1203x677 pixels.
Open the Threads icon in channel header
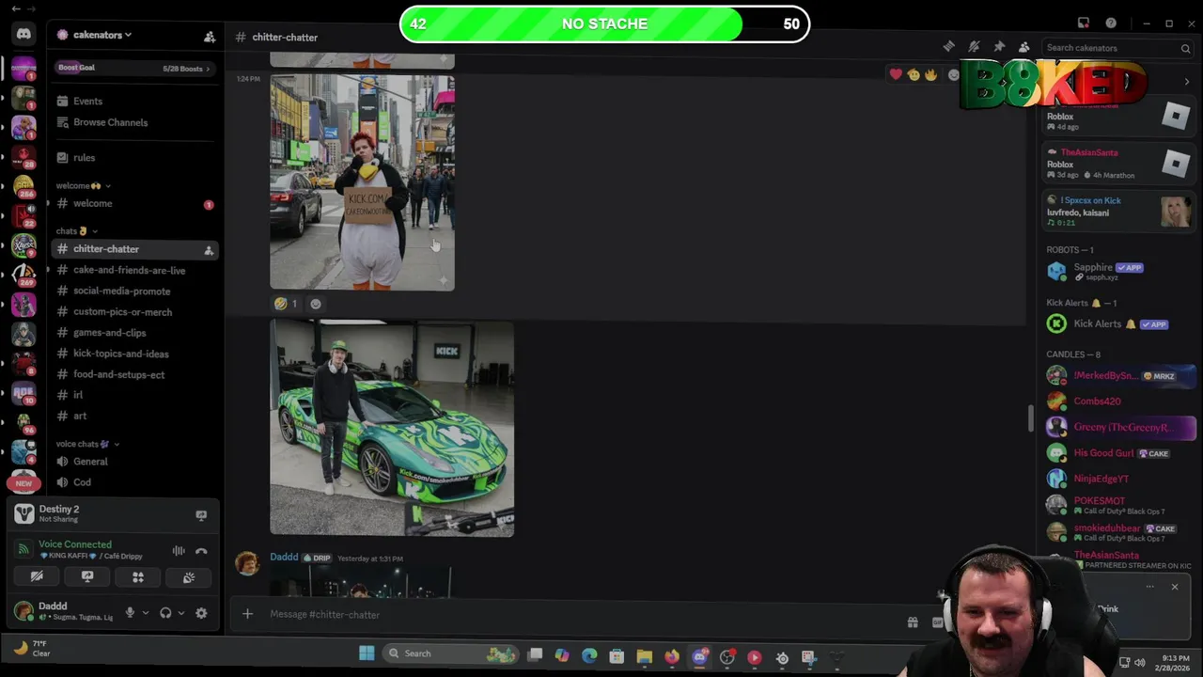pyautogui.click(x=948, y=47)
